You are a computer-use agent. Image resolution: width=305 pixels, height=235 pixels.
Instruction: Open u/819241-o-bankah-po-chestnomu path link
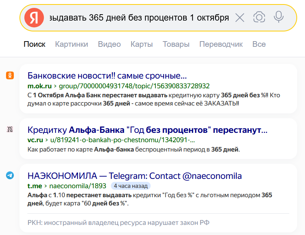coord(123,140)
